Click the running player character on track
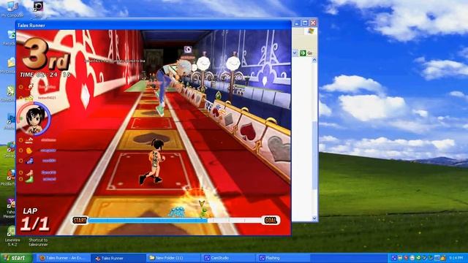 pyautogui.click(x=154, y=161)
